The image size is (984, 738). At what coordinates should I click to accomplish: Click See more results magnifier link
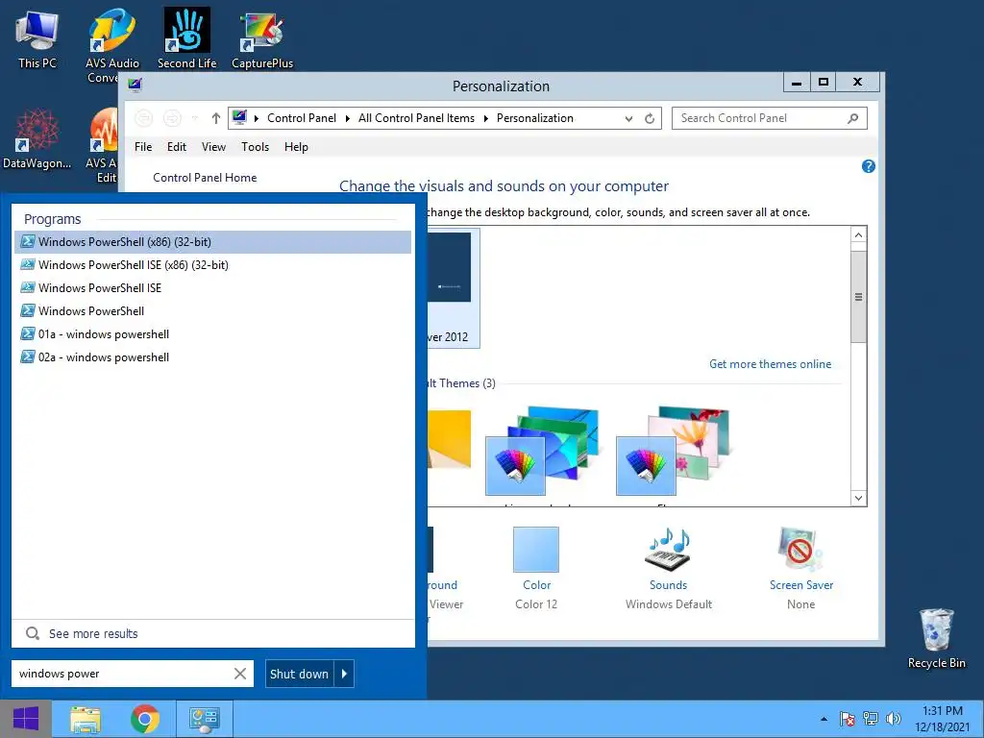[82, 634]
